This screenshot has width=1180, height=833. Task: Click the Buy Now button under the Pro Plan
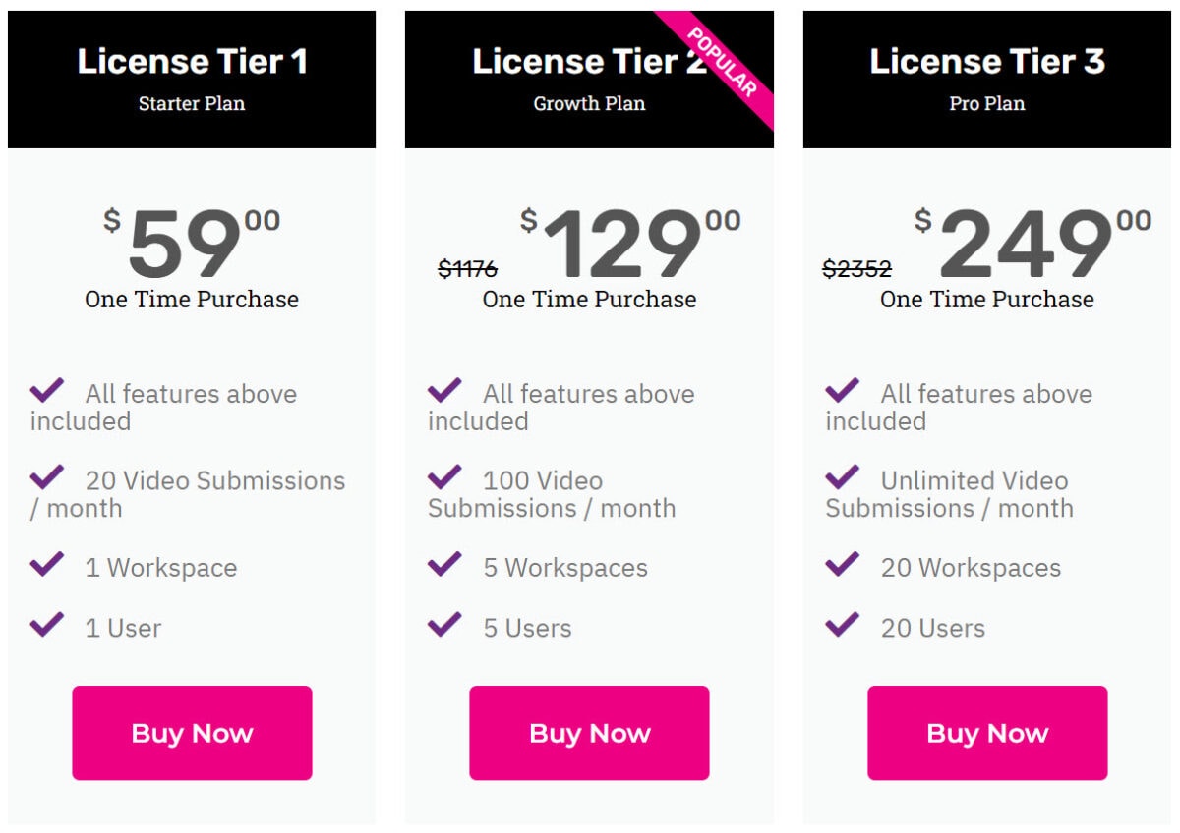point(987,732)
